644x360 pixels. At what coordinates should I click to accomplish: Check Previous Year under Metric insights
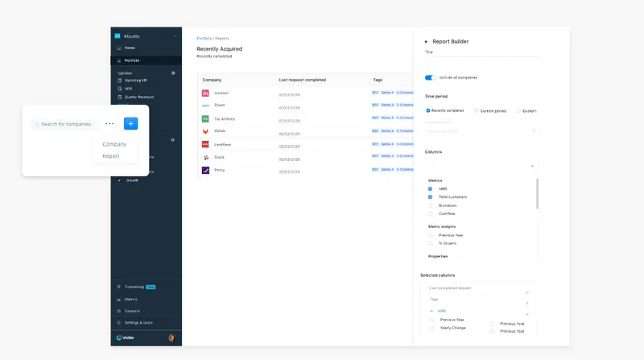(x=431, y=235)
